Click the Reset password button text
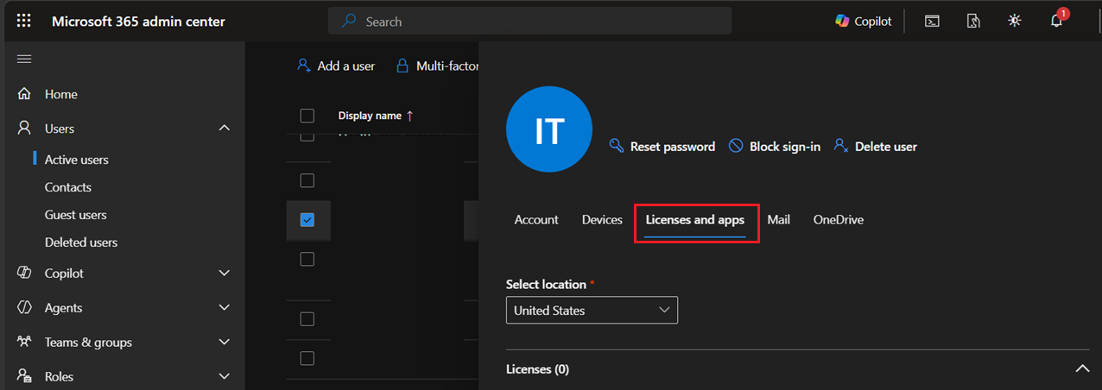This screenshot has height=390, width=1102. click(x=673, y=147)
